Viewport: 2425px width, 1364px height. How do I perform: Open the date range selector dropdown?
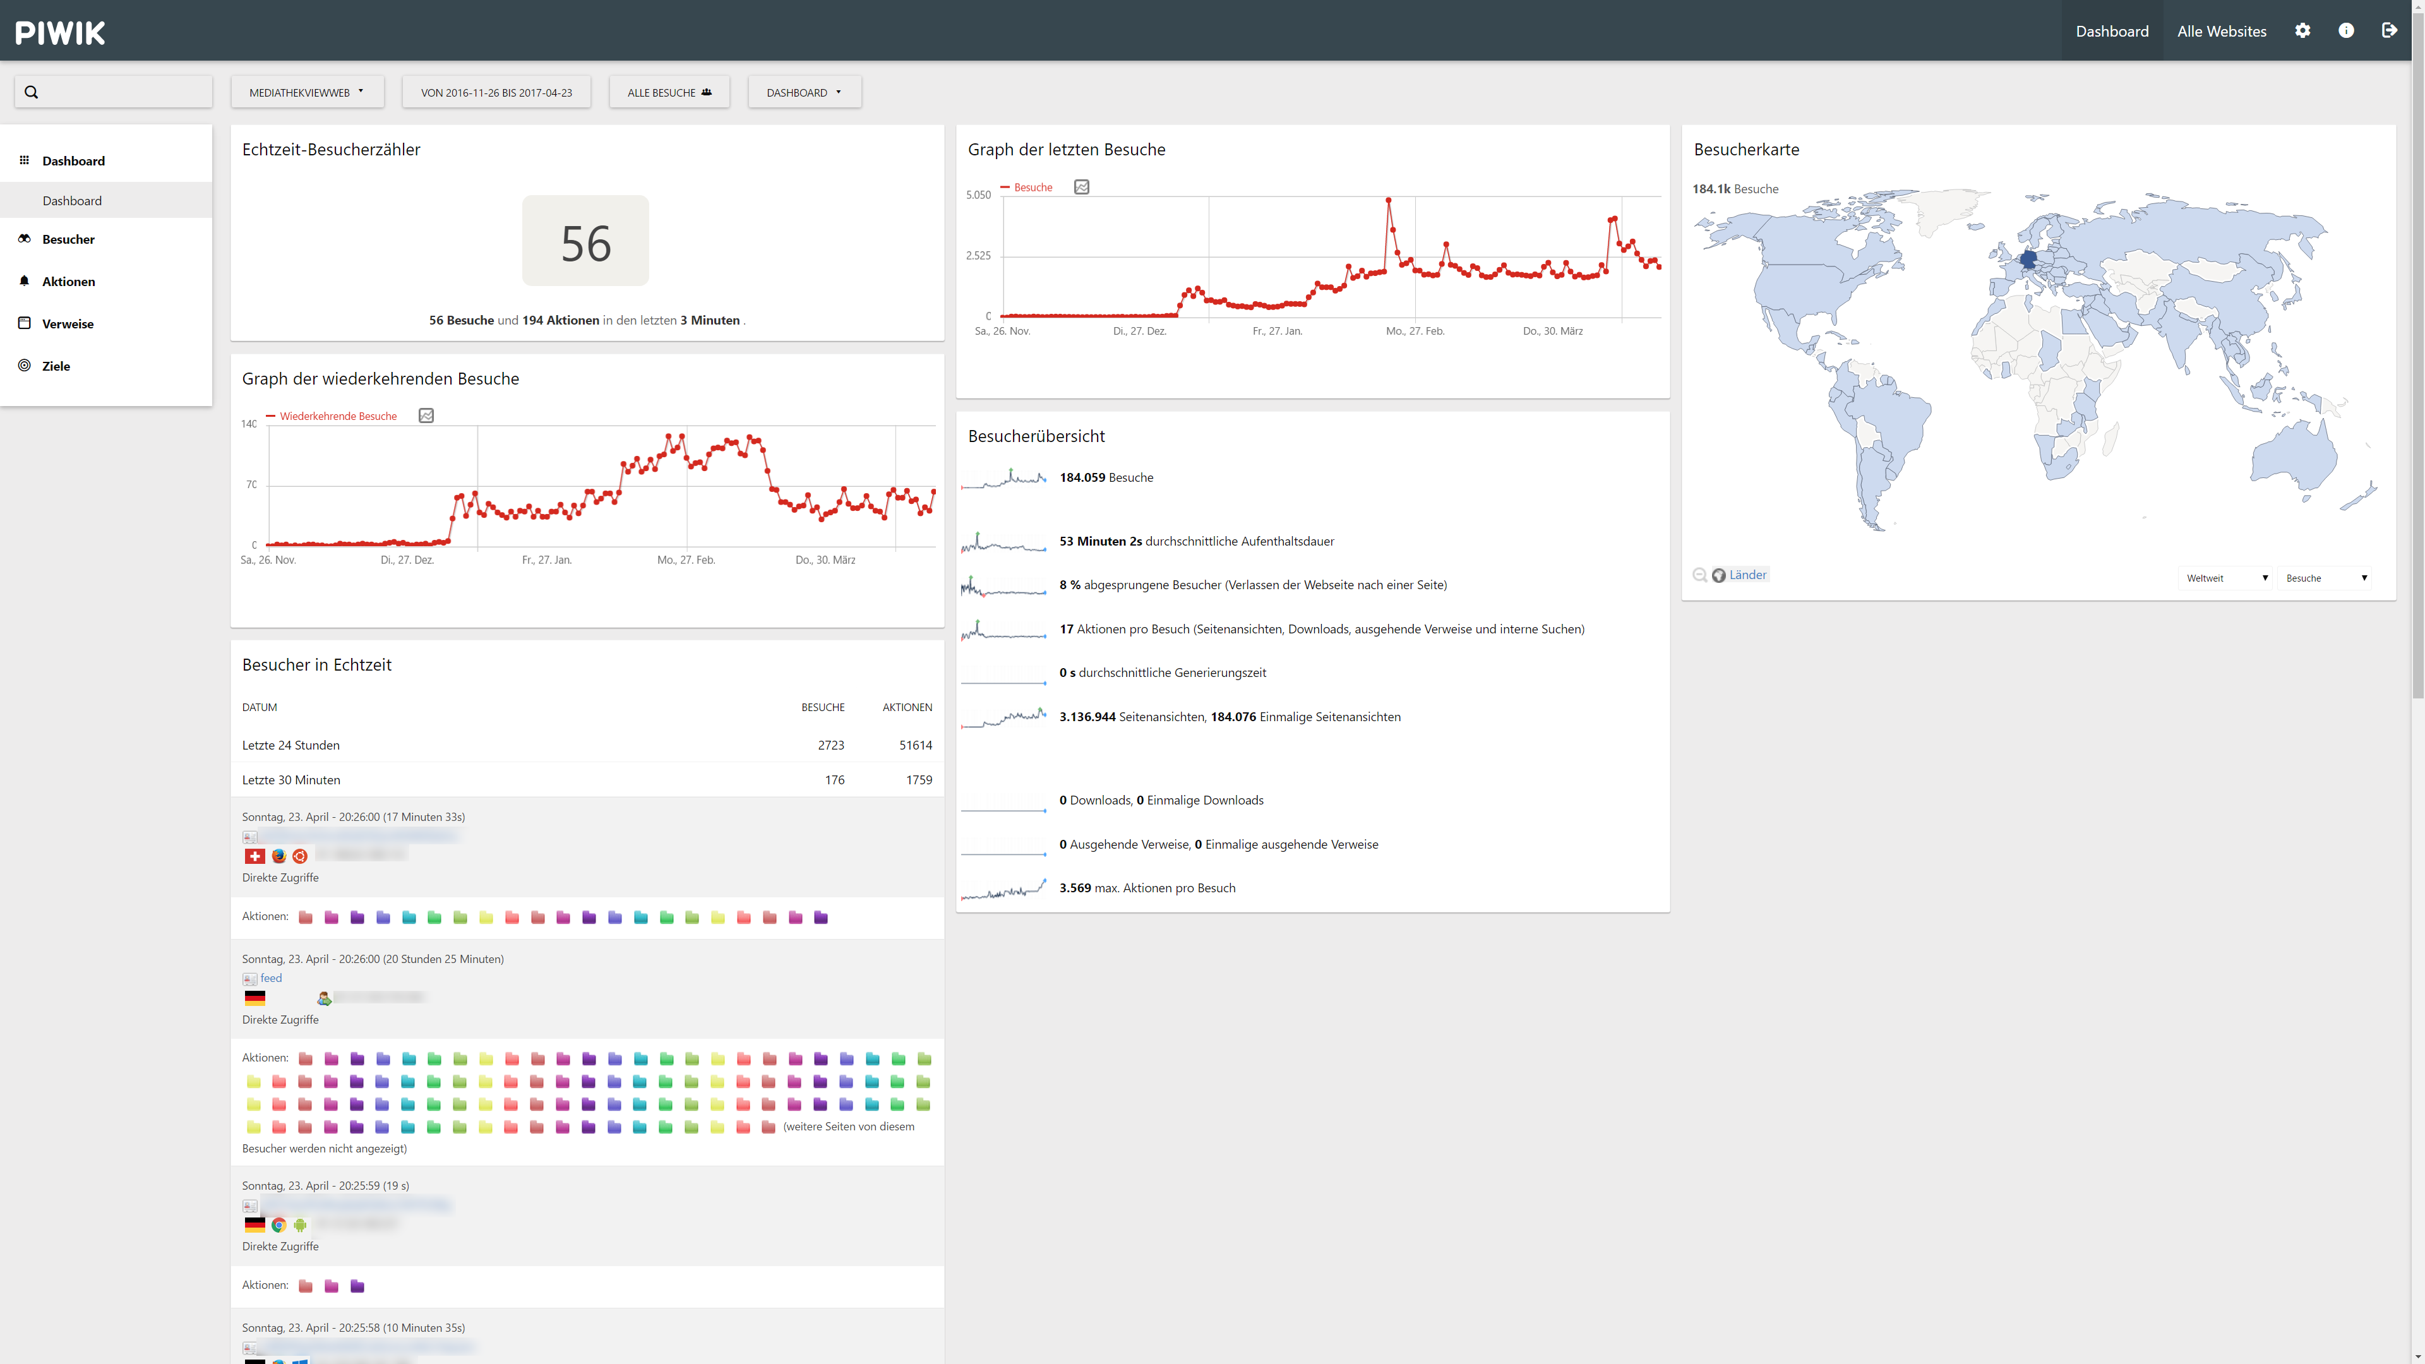pos(496,92)
